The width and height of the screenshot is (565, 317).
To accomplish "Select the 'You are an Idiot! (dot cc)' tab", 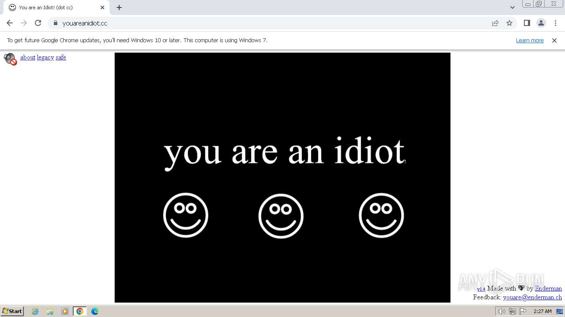I will pos(56,7).
